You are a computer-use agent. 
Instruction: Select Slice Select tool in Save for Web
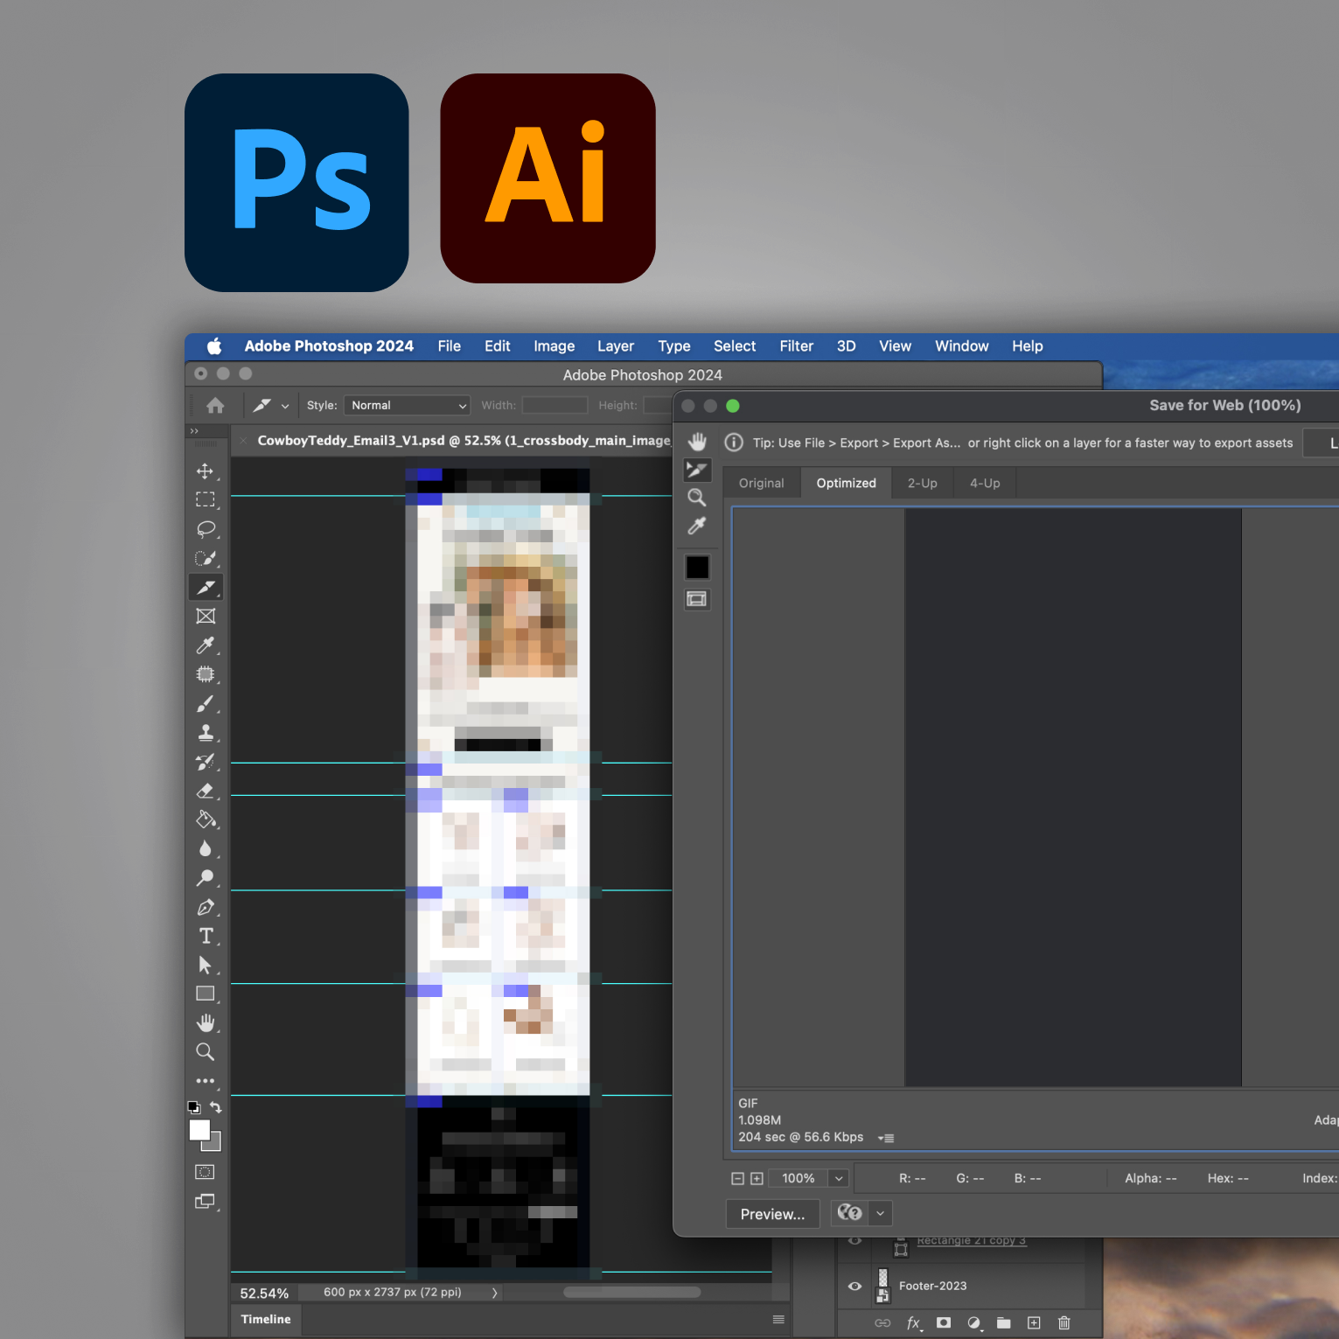click(697, 470)
